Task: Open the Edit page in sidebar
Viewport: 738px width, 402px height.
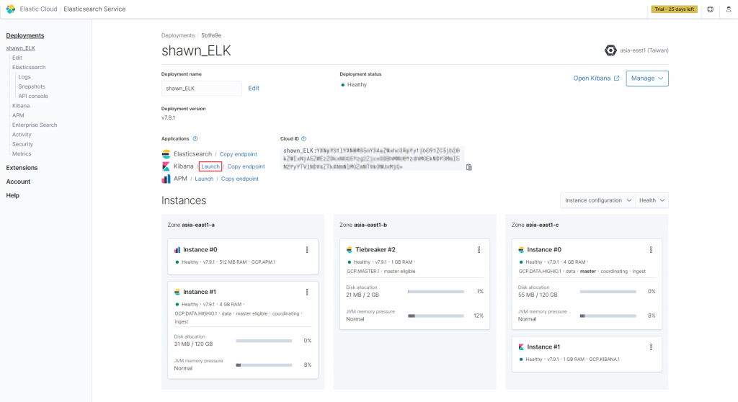Action: tap(17, 58)
